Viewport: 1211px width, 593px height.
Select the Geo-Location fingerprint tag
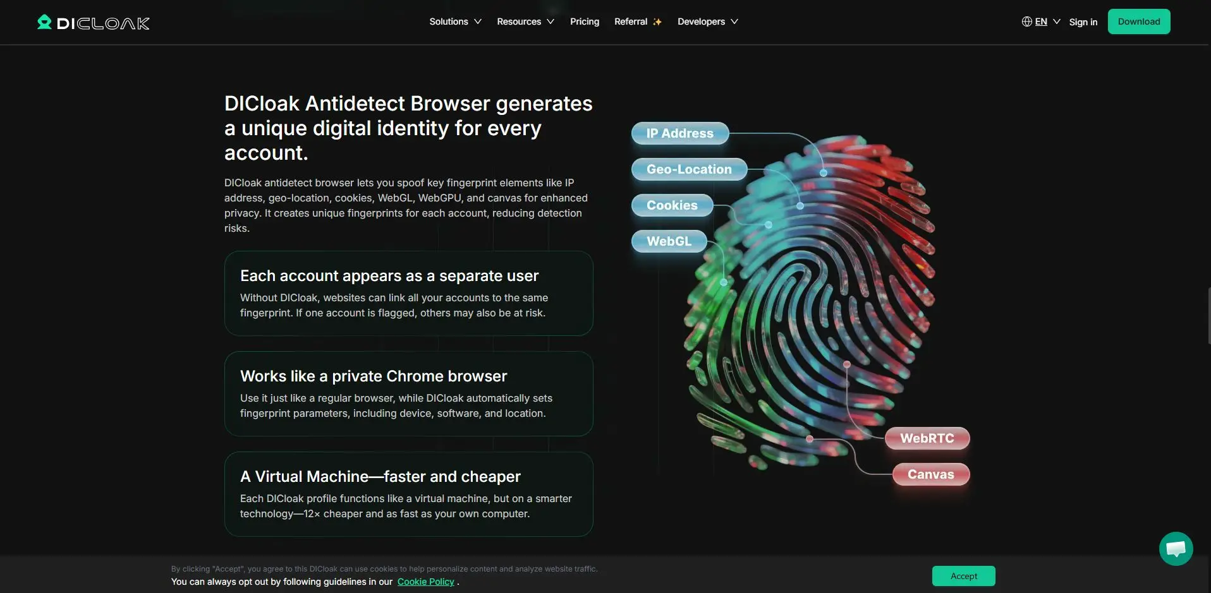click(689, 169)
